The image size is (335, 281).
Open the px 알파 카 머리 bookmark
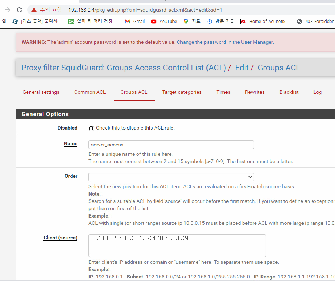coord(92,21)
